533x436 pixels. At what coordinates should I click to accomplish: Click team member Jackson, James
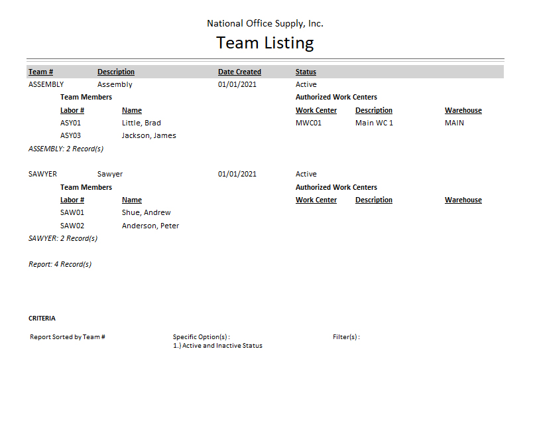(148, 135)
